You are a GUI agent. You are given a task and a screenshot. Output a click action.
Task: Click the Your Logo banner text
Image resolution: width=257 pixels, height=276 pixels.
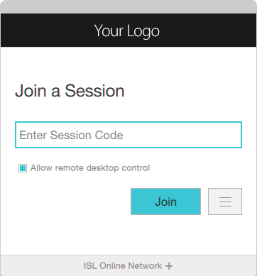[x=127, y=31]
